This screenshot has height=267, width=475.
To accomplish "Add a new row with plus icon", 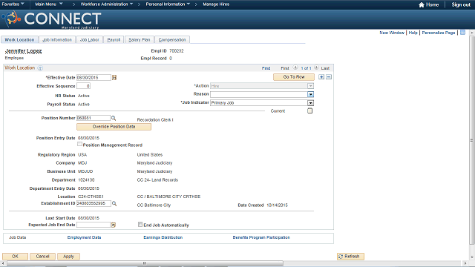I will click(x=321, y=77).
